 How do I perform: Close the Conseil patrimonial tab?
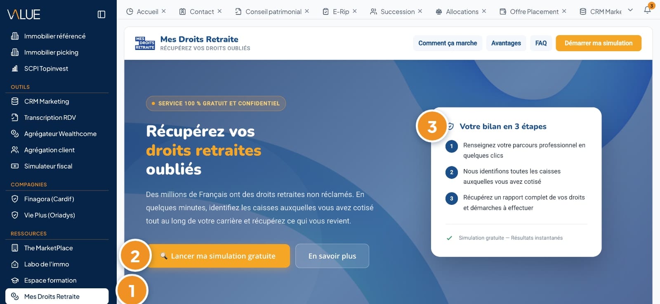click(307, 11)
